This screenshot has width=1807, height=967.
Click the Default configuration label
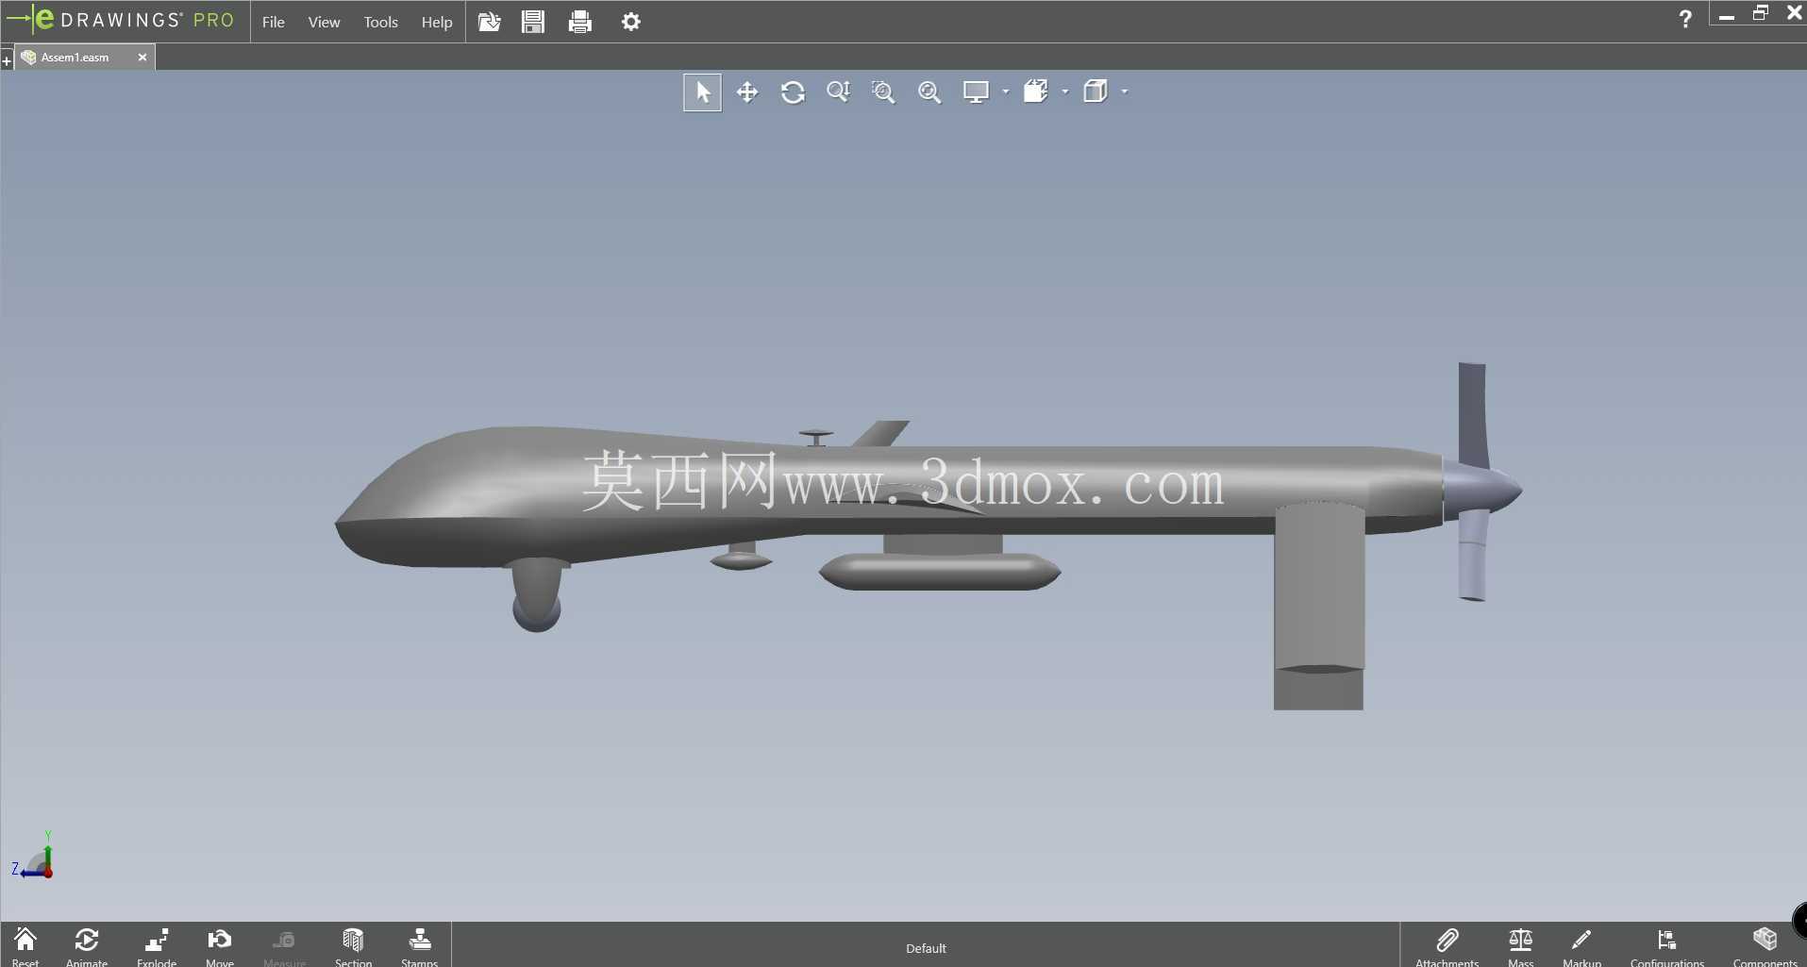pos(926,948)
